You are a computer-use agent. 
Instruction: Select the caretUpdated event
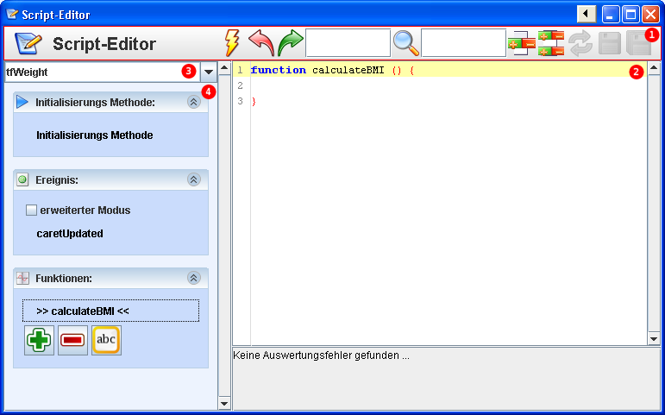(x=70, y=233)
